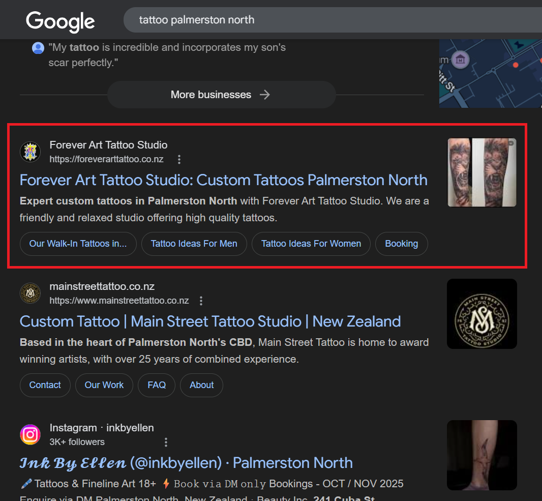Select the Booking sitelink chip
542x501 pixels.
[401, 244]
